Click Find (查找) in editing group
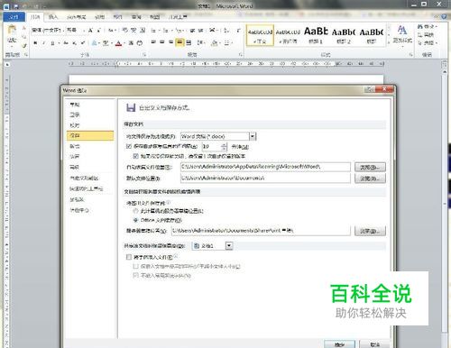451x348 pixels. tap(427, 27)
